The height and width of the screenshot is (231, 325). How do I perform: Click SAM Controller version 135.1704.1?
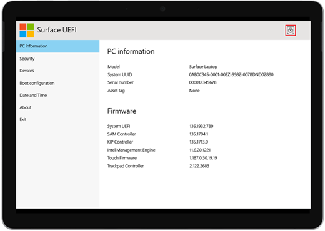pyautogui.click(x=199, y=134)
